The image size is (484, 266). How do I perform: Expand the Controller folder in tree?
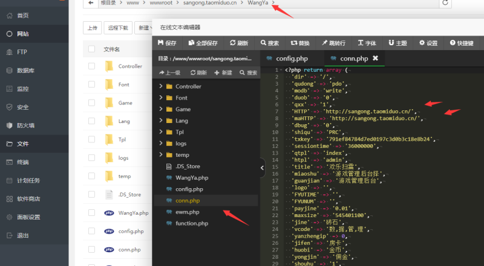click(x=161, y=86)
